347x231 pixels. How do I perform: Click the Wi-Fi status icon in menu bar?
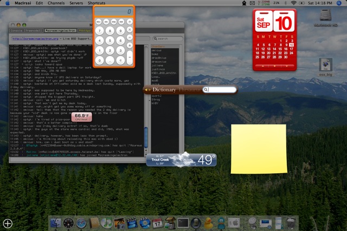[293, 3]
